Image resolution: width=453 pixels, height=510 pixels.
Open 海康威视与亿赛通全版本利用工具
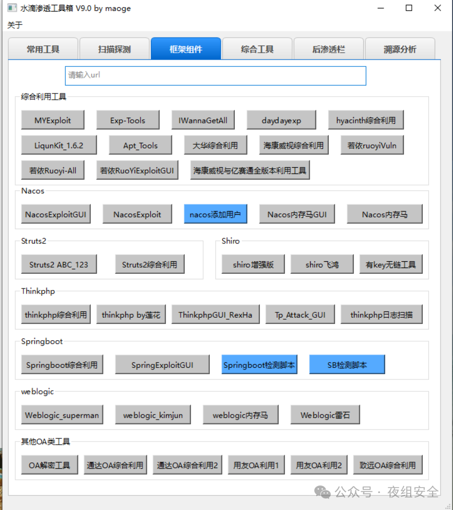pos(250,170)
